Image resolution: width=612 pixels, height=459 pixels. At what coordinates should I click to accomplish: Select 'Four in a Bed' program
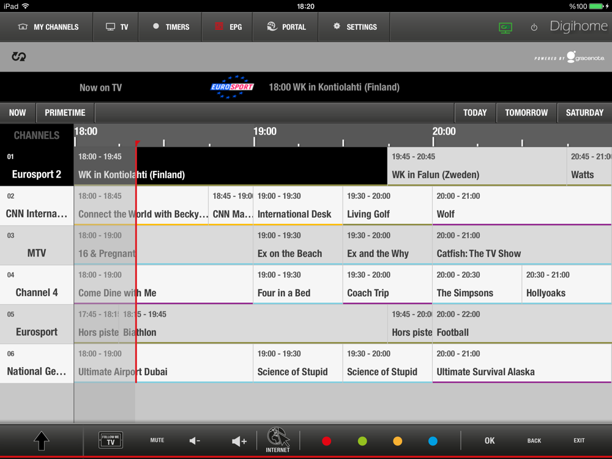[298, 285]
